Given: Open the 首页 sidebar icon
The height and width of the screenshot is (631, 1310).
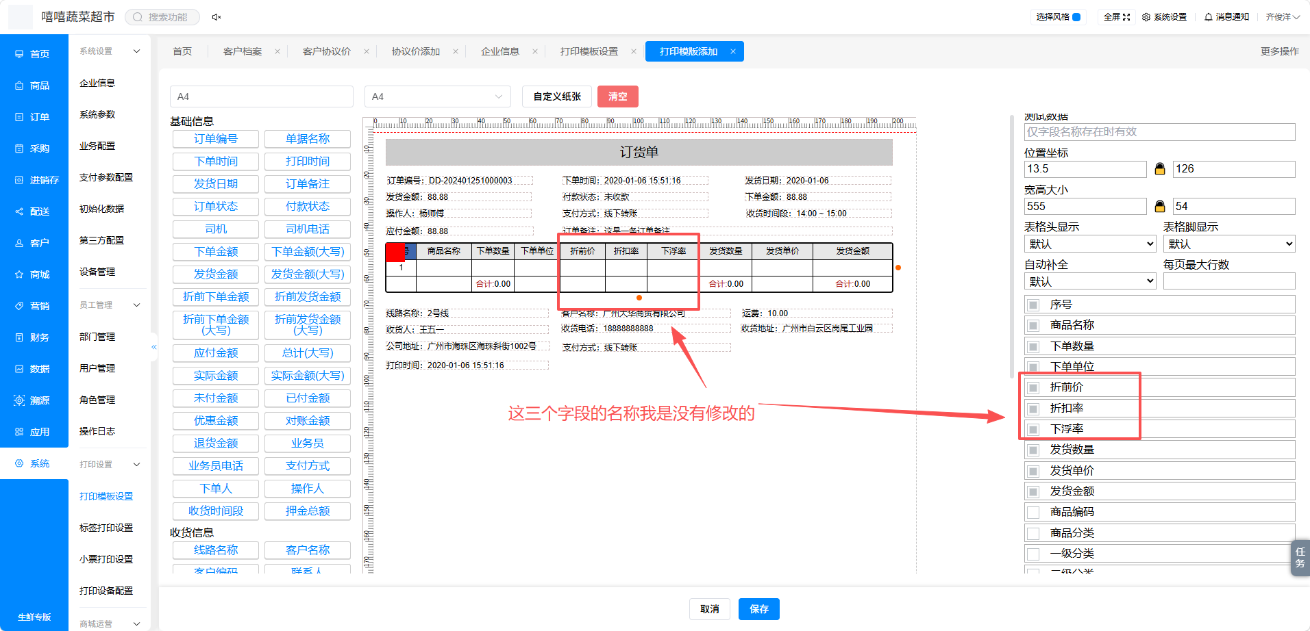Looking at the screenshot, I should point(19,54).
